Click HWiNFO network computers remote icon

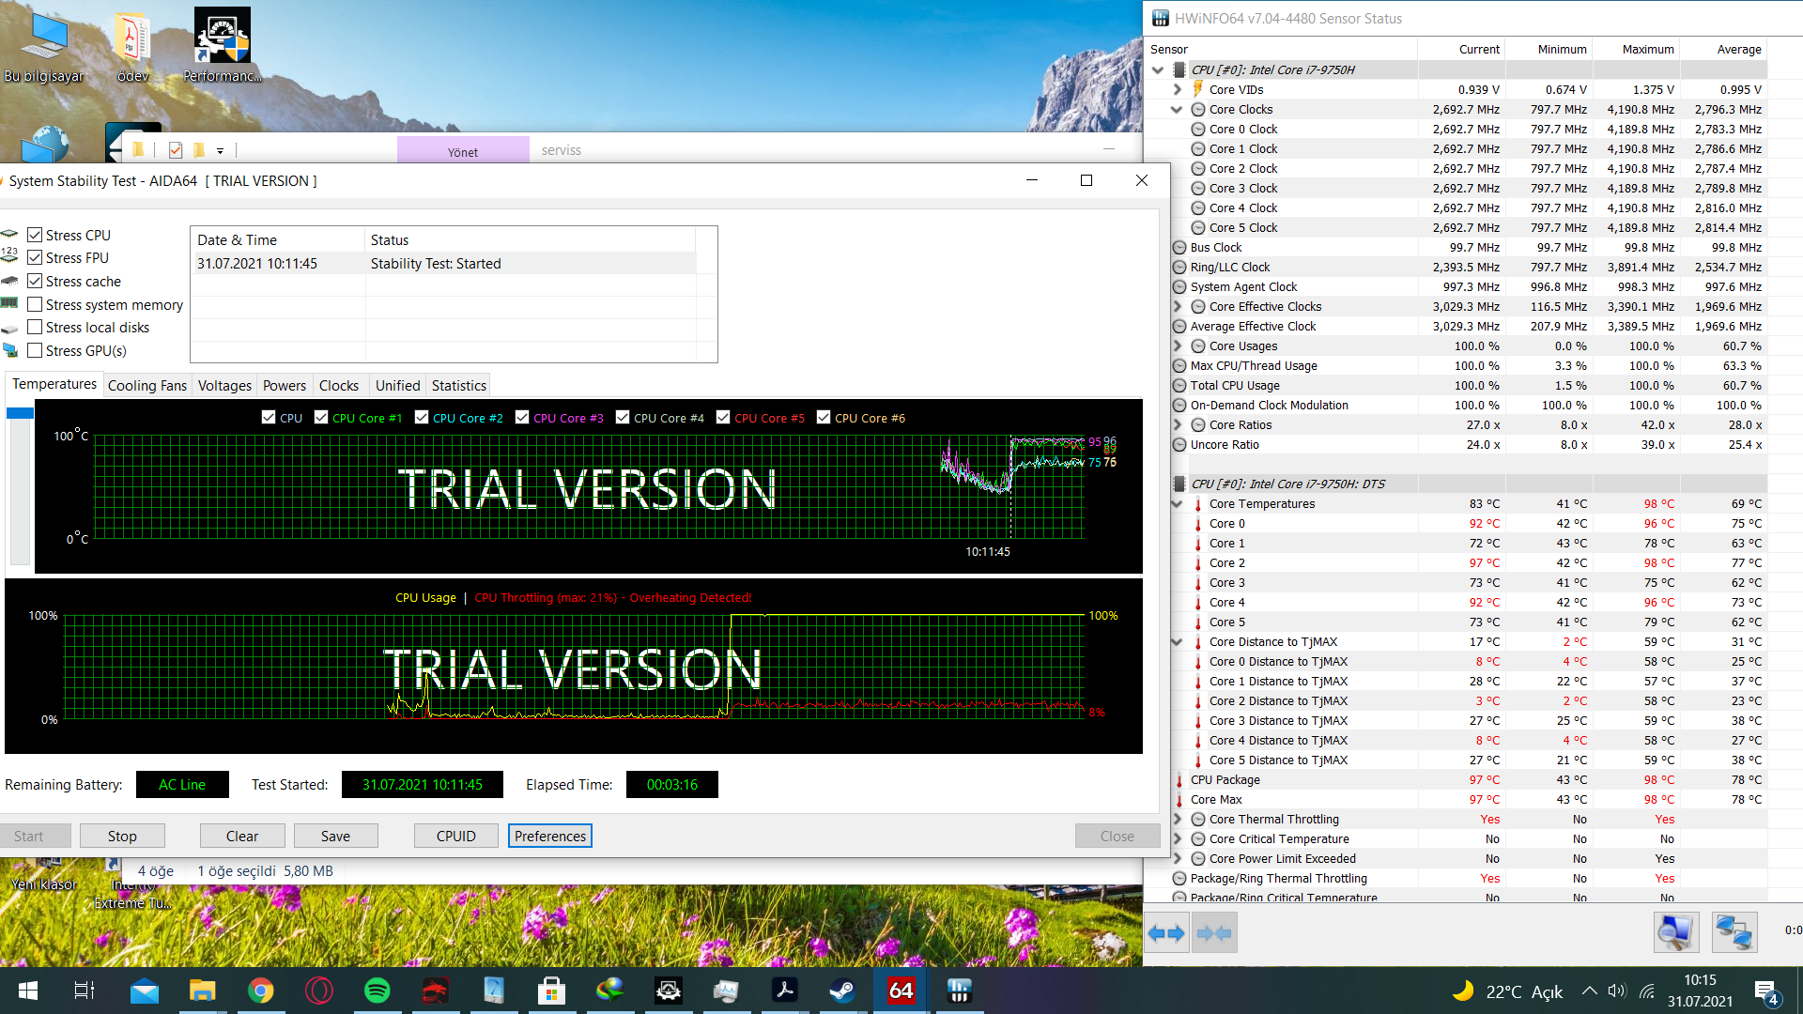pyautogui.click(x=1734, y=932)
